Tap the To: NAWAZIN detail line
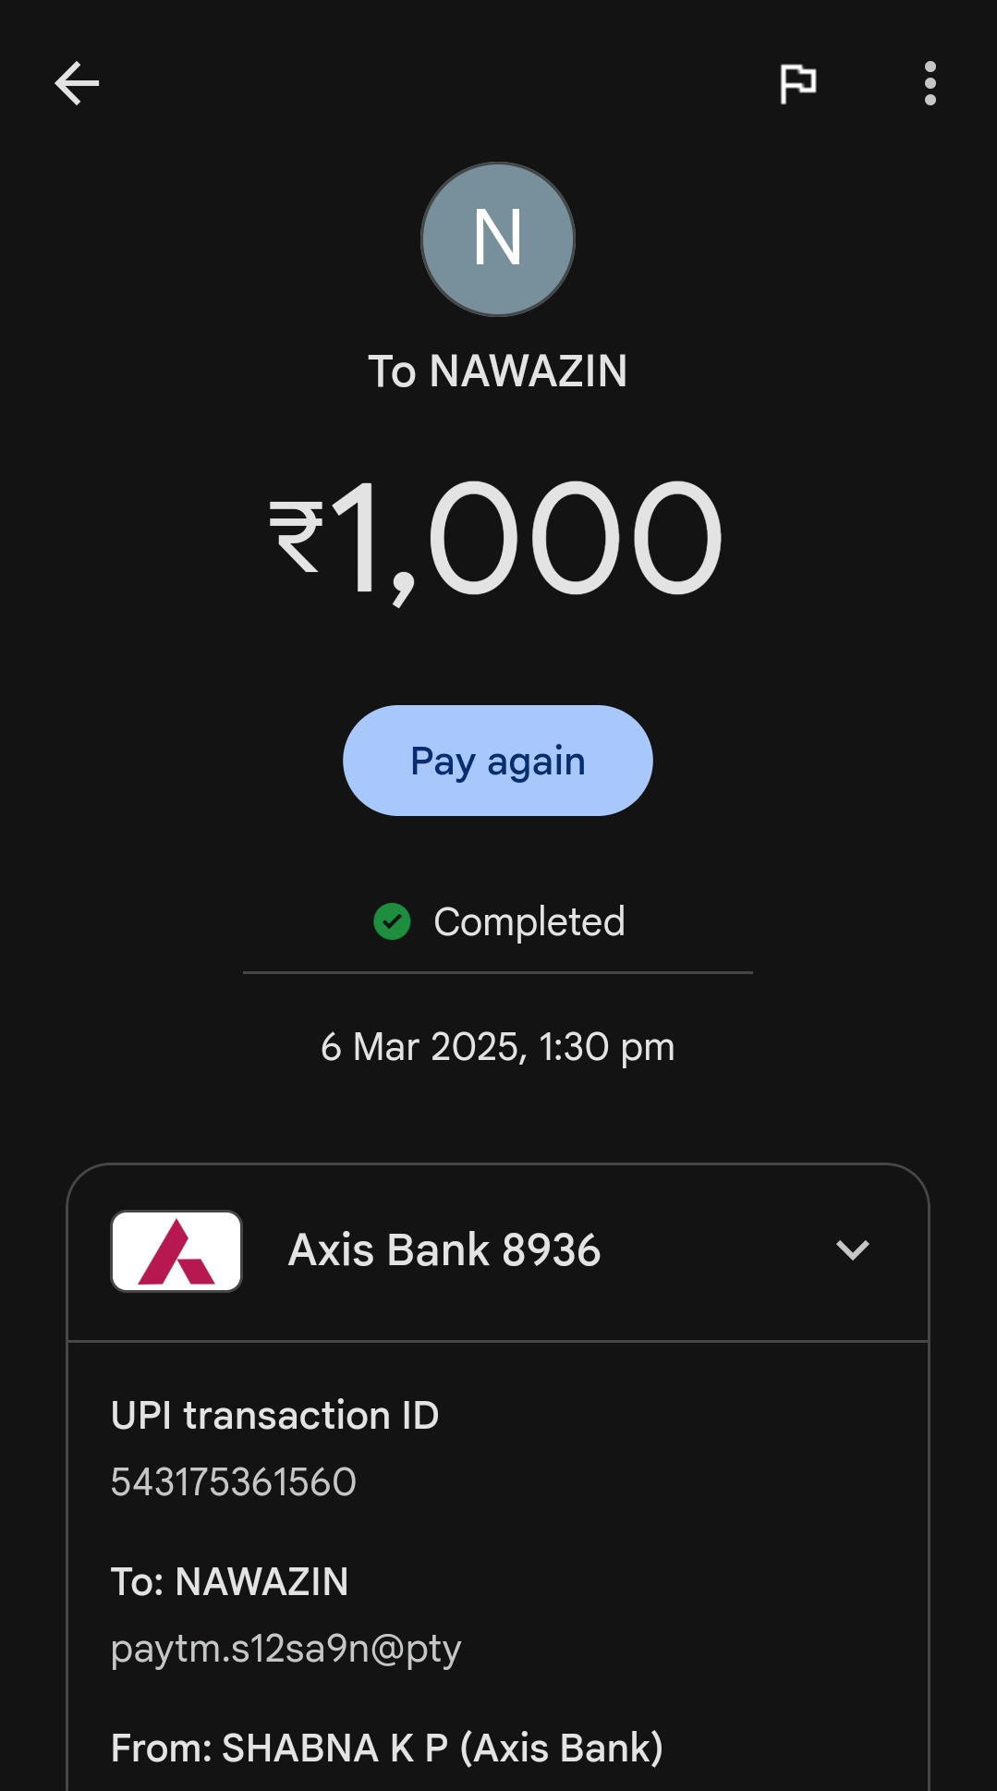The width and height of the screenshot is (997, 1791). coord(229,1582)
